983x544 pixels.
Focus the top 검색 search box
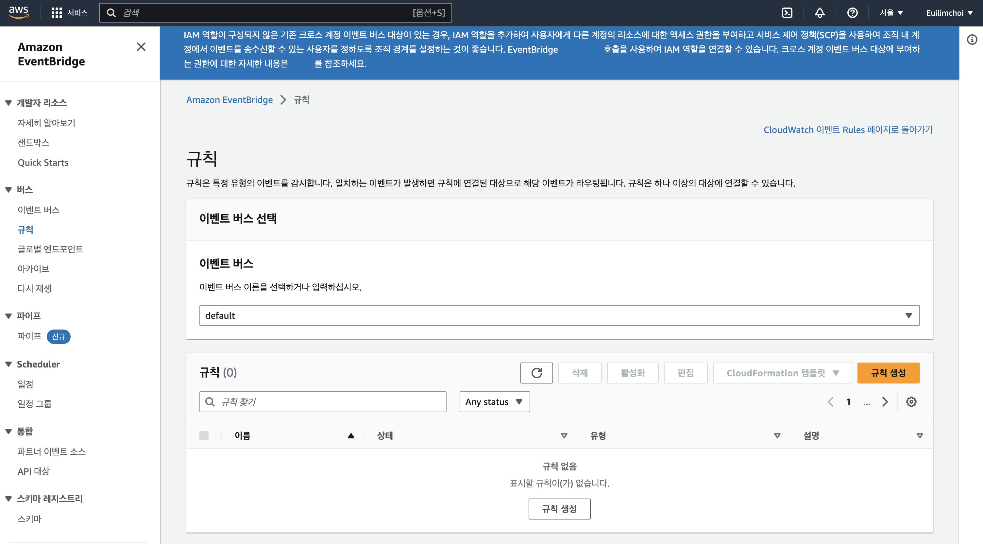(x=275, y=13)
